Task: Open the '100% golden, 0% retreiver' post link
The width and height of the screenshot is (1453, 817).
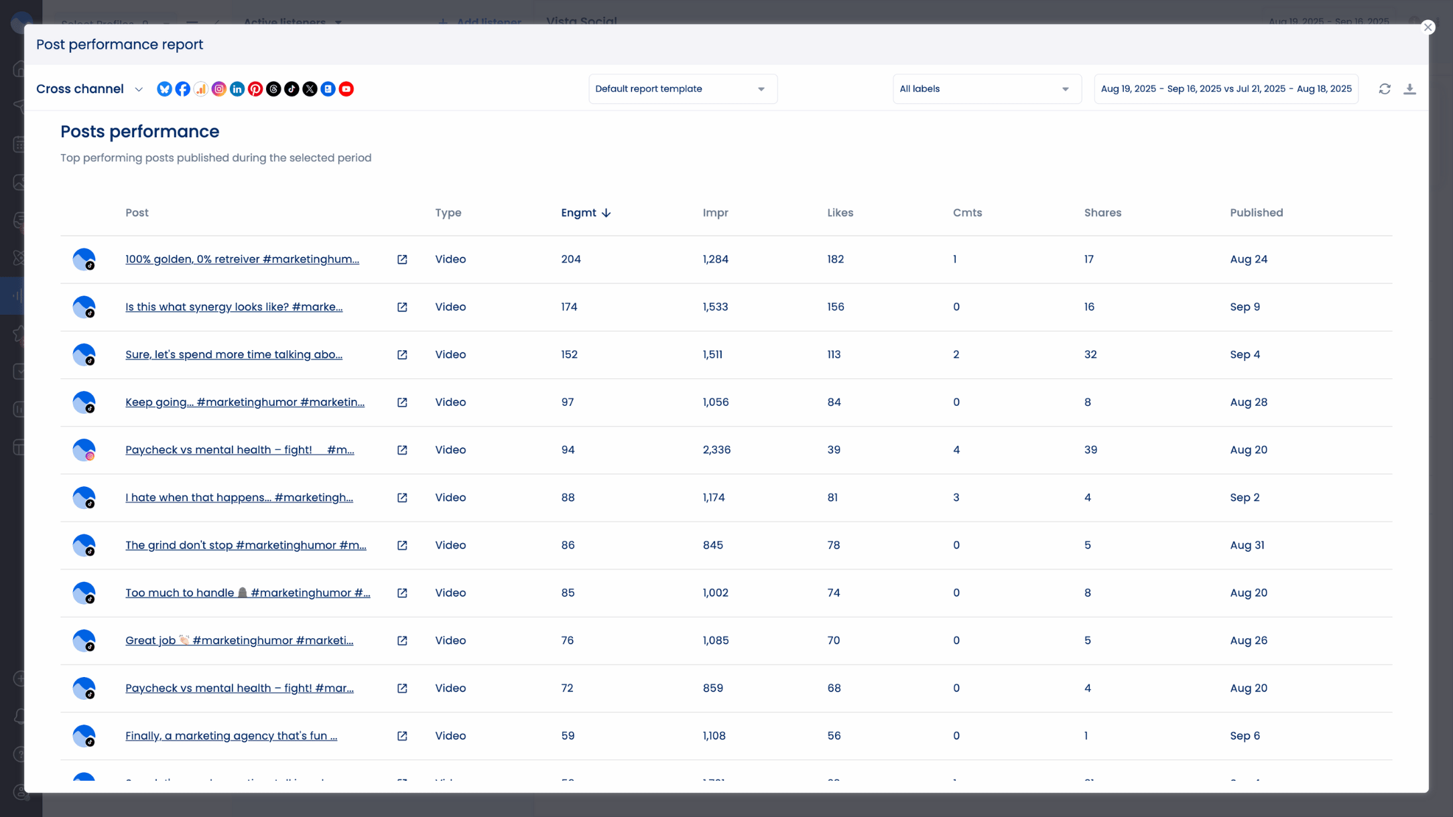Action: (242, 259)
